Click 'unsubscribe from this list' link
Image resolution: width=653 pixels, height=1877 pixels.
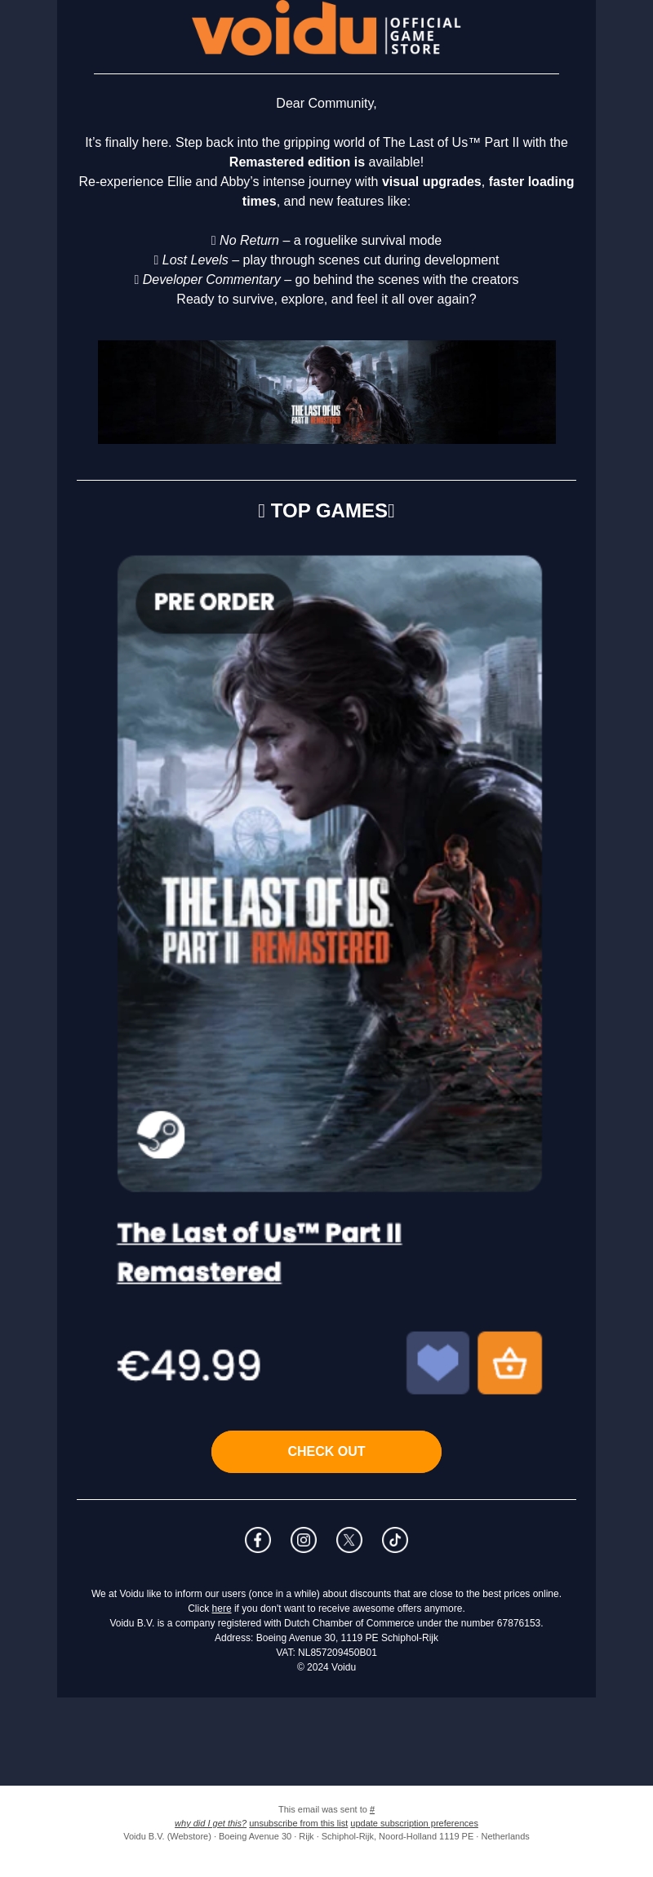(x=299, y=1823)
